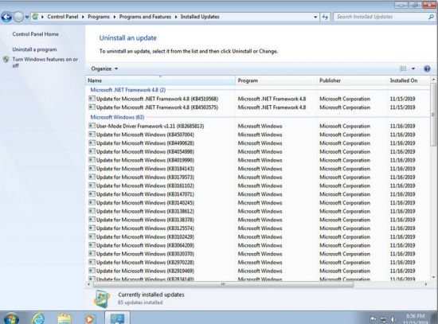
Task: Click the Refresh button next to address bar
Action: pyautogui.click(x=325, y=17)
